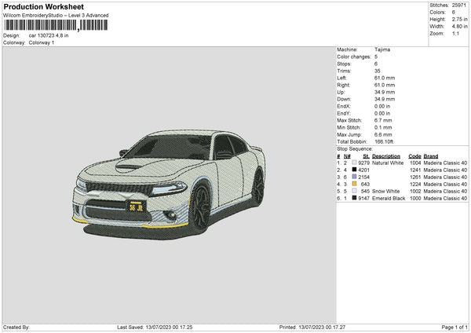Select the Colorway 1 text

coord(43,42)
